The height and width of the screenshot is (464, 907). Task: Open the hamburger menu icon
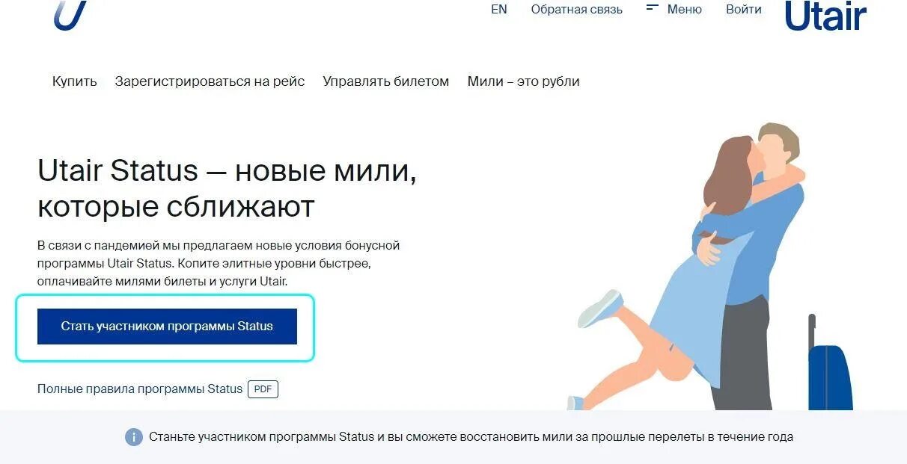(653, 7)
